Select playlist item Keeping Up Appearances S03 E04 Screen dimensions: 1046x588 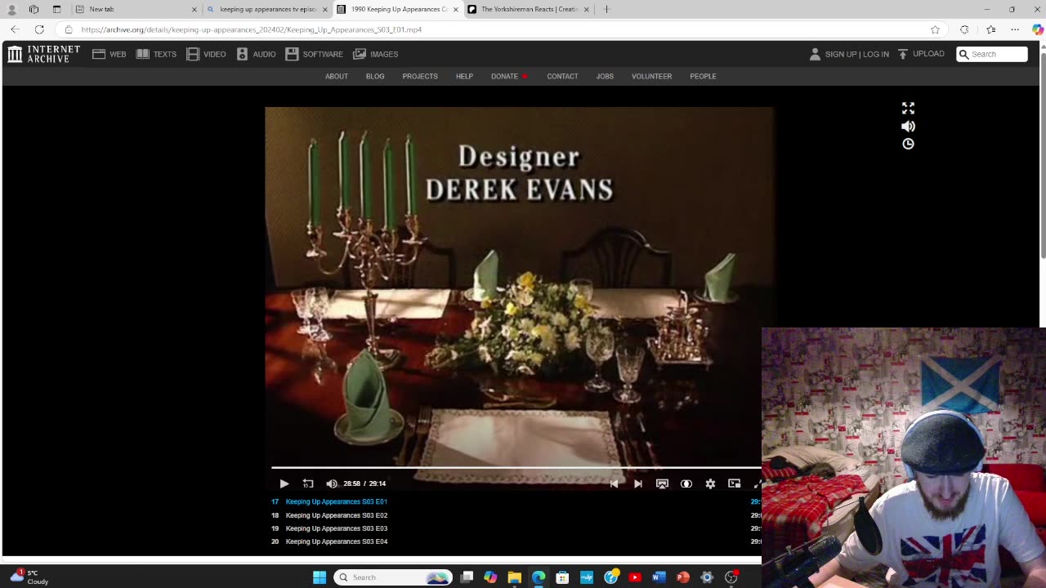pos(337,541)
